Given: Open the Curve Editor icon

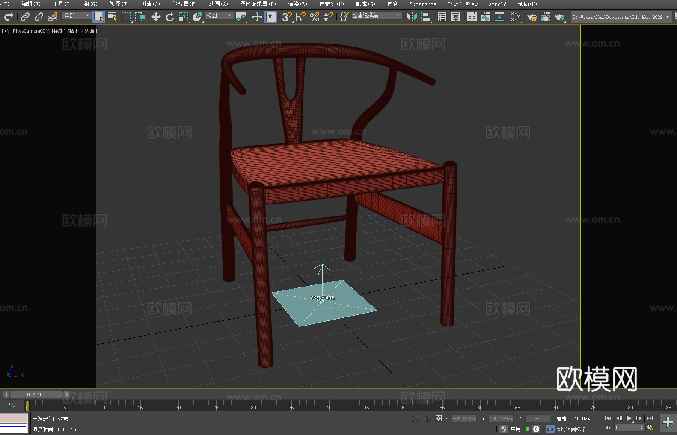Looking at the screenshot, I should [486, 17].
